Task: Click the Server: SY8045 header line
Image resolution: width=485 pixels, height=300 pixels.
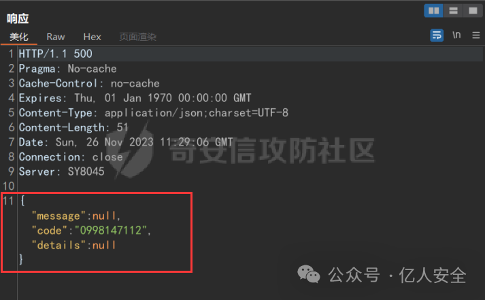Action: point(61,171)
